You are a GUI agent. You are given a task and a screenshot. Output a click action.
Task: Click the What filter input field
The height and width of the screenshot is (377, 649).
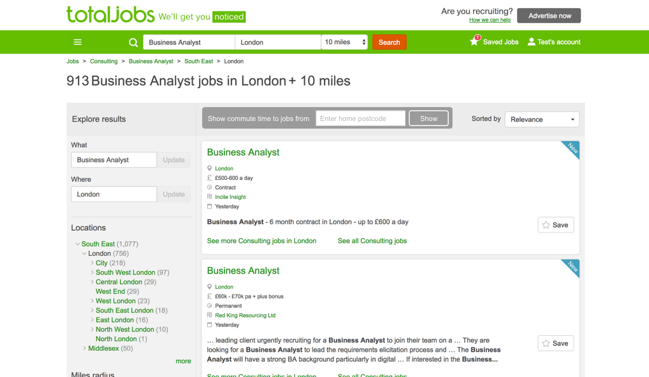click(114, 160)
